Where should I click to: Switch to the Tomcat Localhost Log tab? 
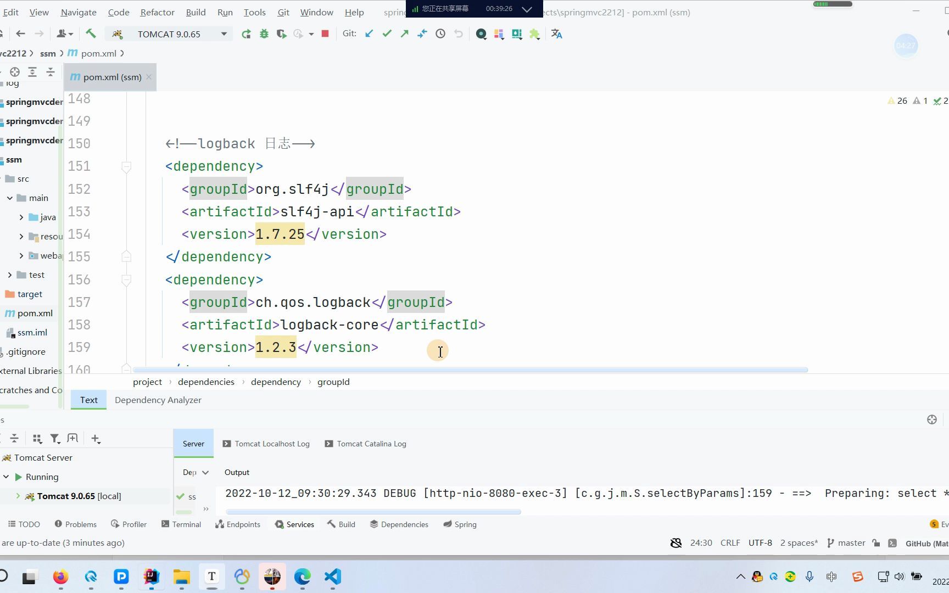coord(272,444)
